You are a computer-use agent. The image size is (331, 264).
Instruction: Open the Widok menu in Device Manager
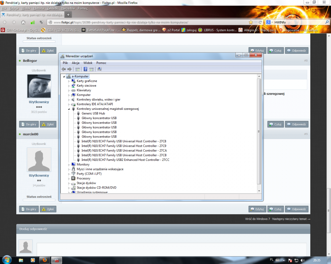click(x=88, y=63)
